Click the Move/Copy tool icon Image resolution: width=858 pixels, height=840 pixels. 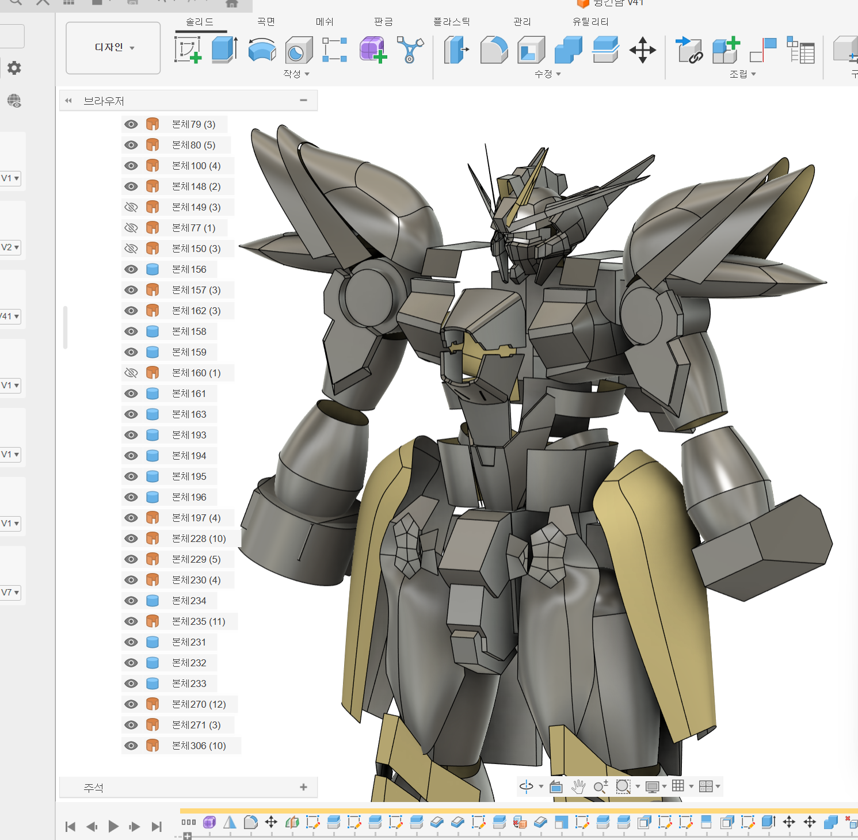click(x=642, y=49)
